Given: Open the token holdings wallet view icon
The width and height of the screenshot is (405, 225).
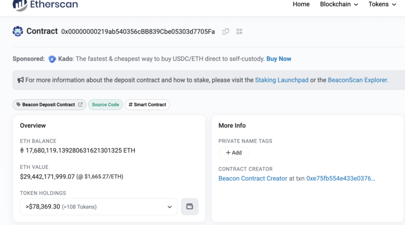Looking at the screenshot, I should [190, 206].
